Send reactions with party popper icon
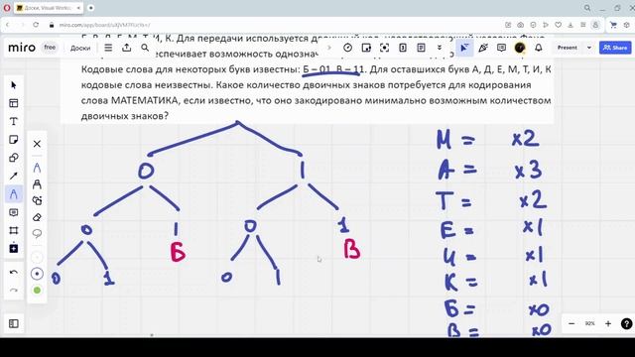635x357 pixels. click(x=483, y=48)
